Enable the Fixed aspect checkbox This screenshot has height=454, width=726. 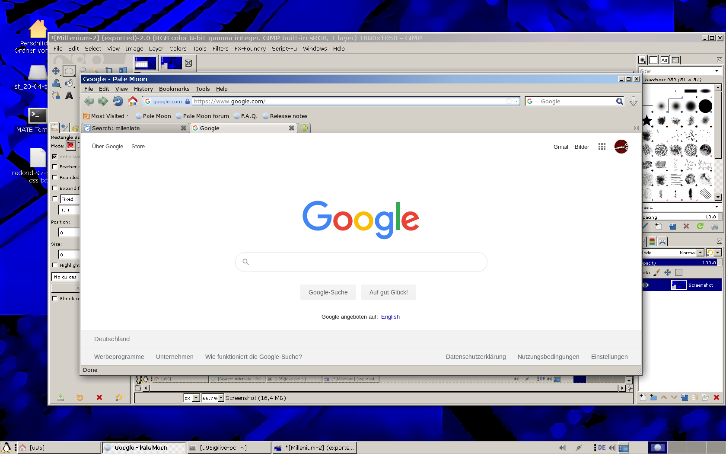54,199
